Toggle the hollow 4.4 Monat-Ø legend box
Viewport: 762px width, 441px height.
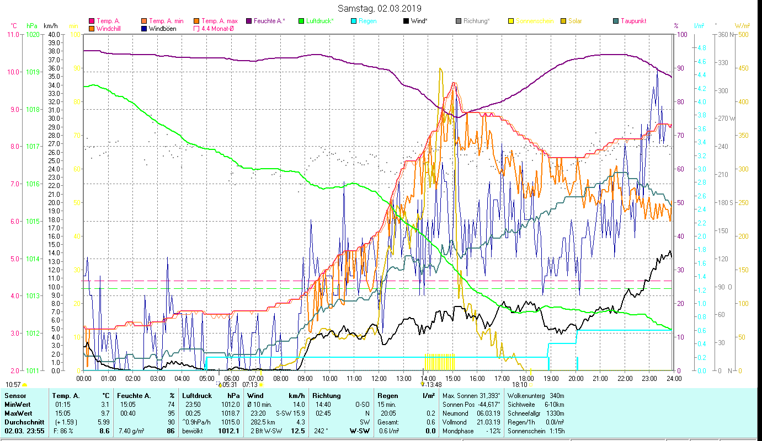coord(196,29)
